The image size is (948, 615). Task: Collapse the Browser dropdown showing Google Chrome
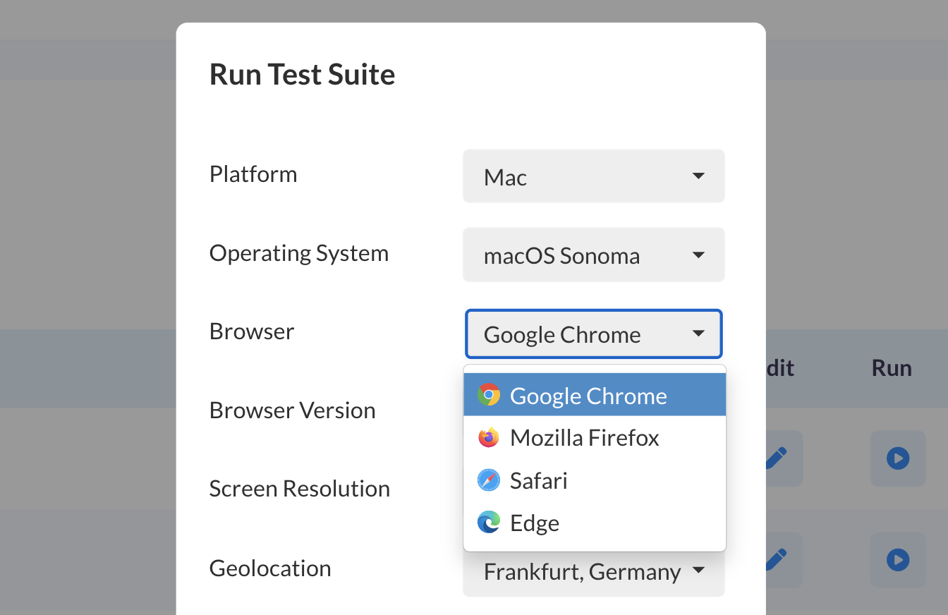pyautogui.click(x=594, y=334)
